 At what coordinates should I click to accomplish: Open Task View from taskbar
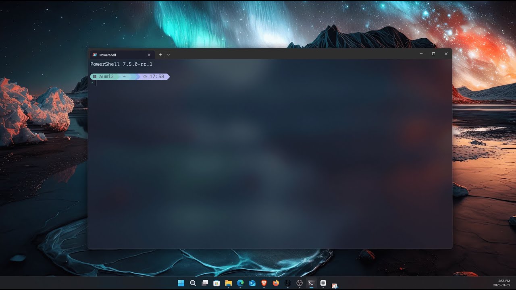coord(205,283)
